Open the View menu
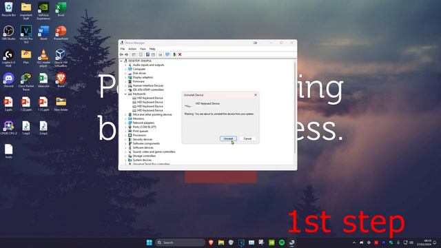The height and width of the screenshot is (248, 441). point(143,49)
